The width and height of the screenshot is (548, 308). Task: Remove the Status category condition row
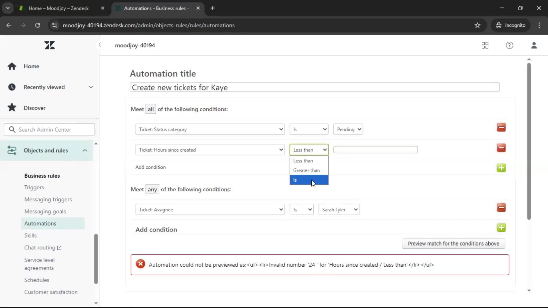tap(501, 127)
